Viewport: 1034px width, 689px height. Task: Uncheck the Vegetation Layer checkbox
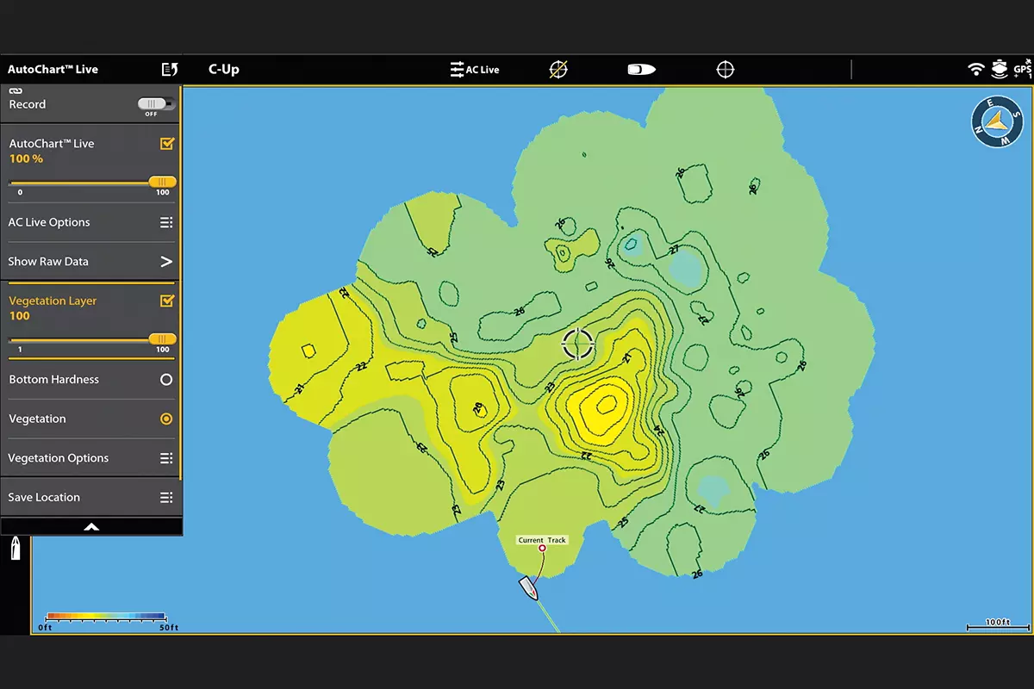pos(167,301)
